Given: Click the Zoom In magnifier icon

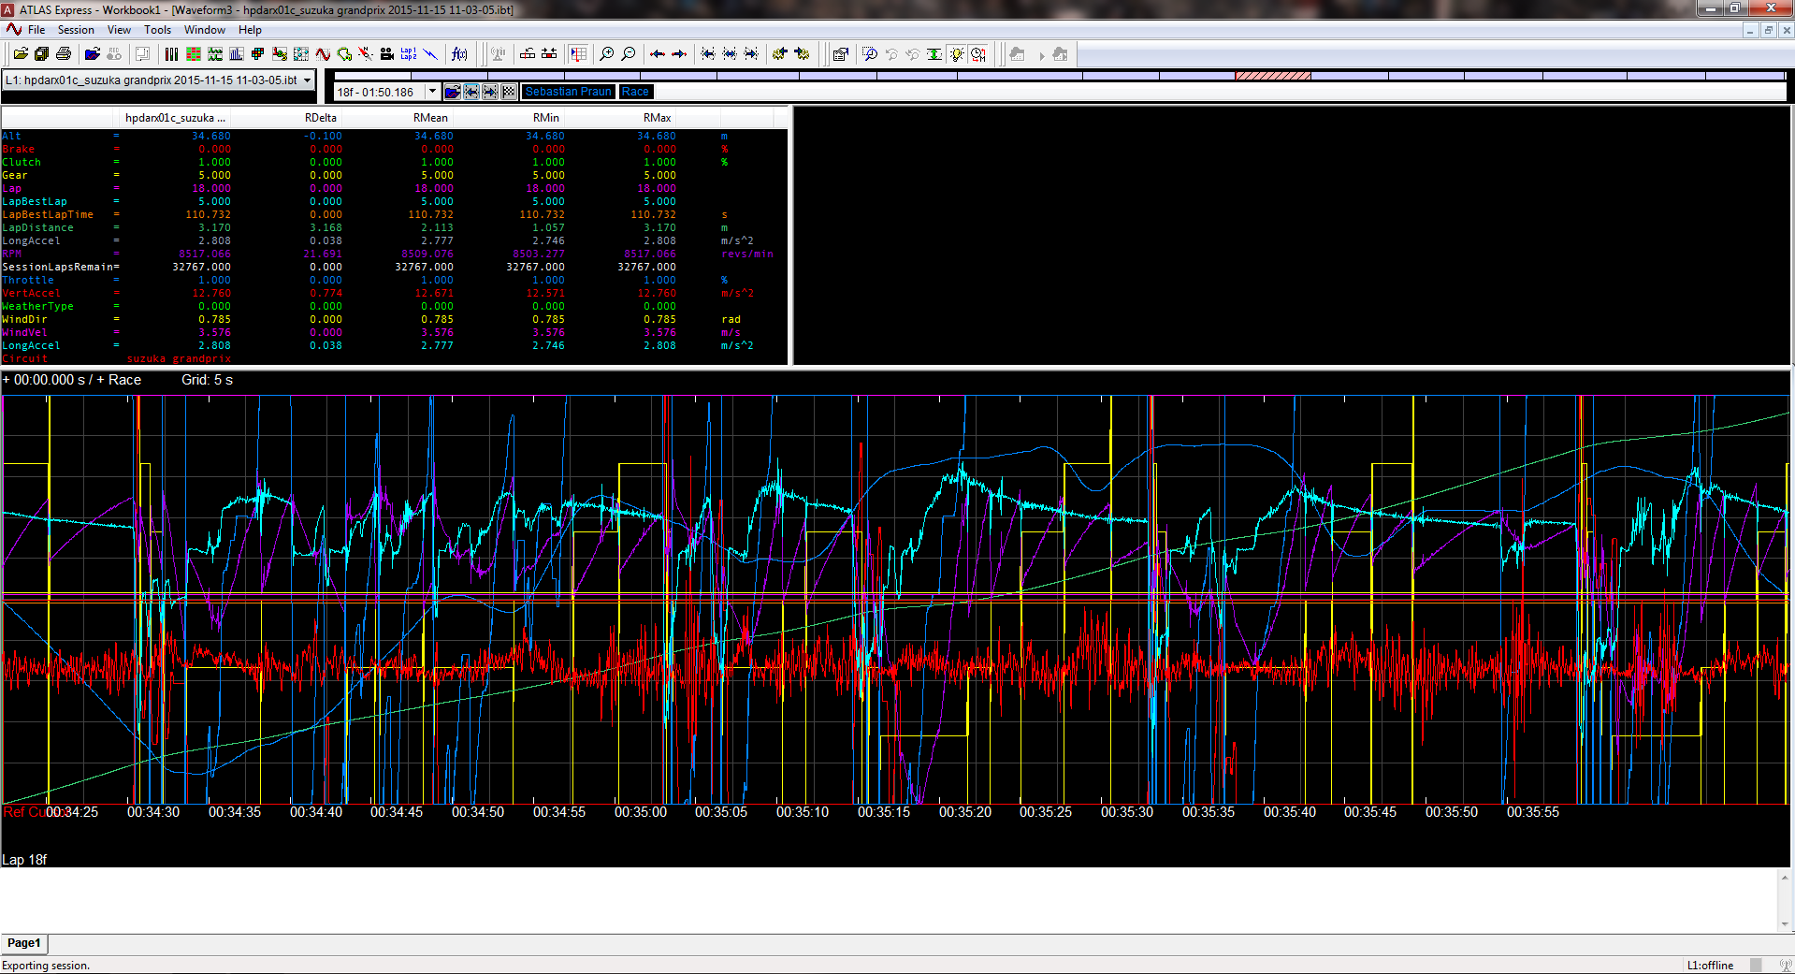Looking at the screenshot, I should click(x=607, y=54).
